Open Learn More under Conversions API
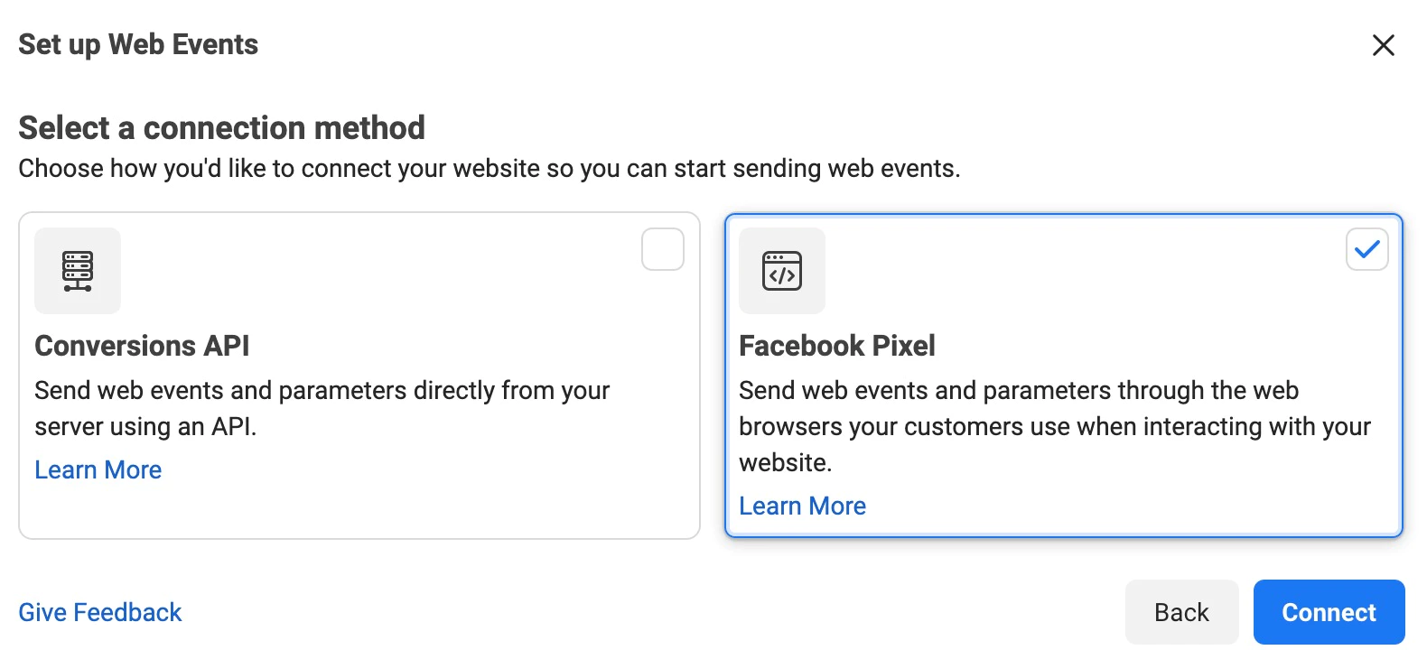Screen dimensions: 1427x650 [x=98, y=469]
